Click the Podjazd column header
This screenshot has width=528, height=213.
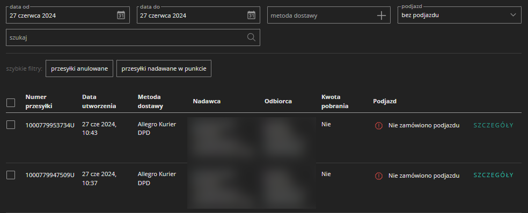pos(385,101)
